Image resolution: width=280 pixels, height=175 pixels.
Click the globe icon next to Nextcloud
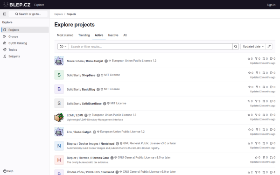pyautogui.click(x=117, y=144)
